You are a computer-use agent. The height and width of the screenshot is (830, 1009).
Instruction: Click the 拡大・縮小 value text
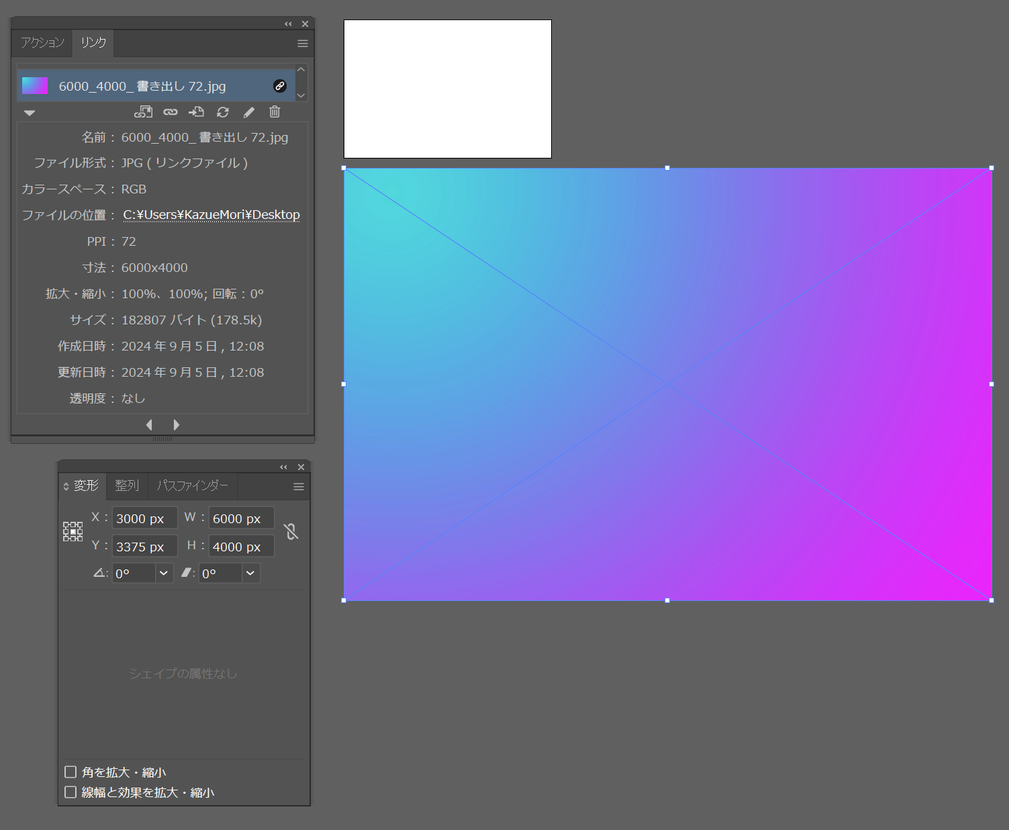point(193,294)
